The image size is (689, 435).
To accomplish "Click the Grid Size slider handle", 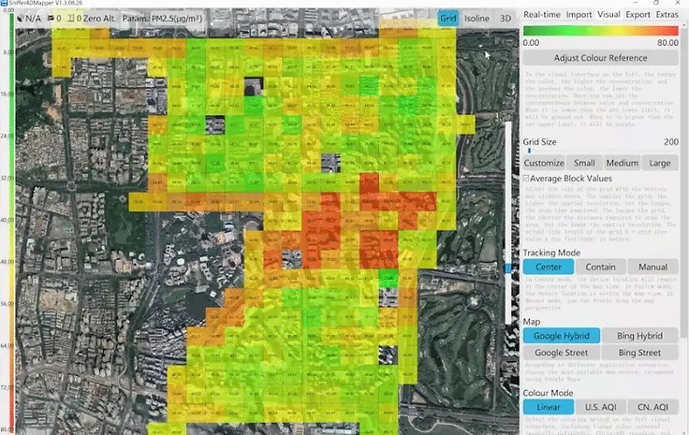I will [529, 150].
